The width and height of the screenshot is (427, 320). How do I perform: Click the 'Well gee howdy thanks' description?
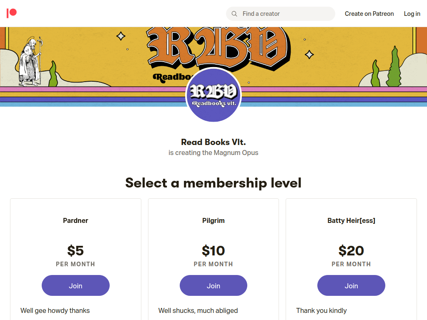coord(55,310)
